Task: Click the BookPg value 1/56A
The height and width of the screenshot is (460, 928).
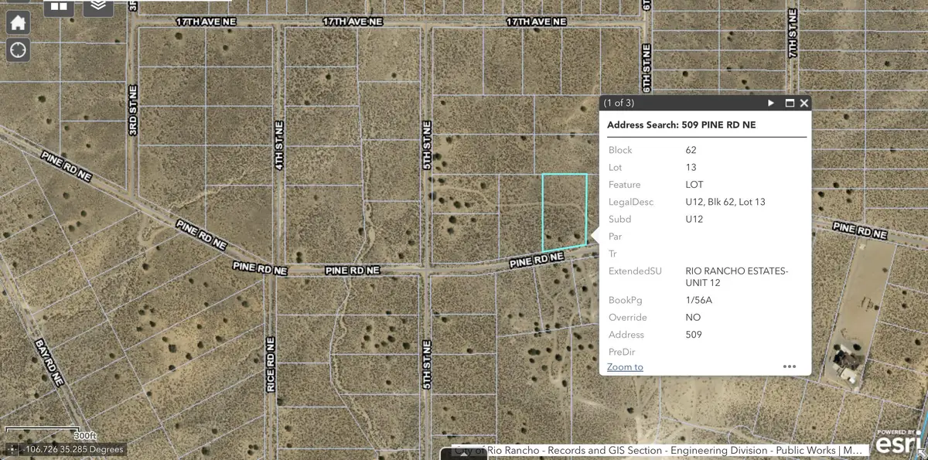Action: (699, 300)
